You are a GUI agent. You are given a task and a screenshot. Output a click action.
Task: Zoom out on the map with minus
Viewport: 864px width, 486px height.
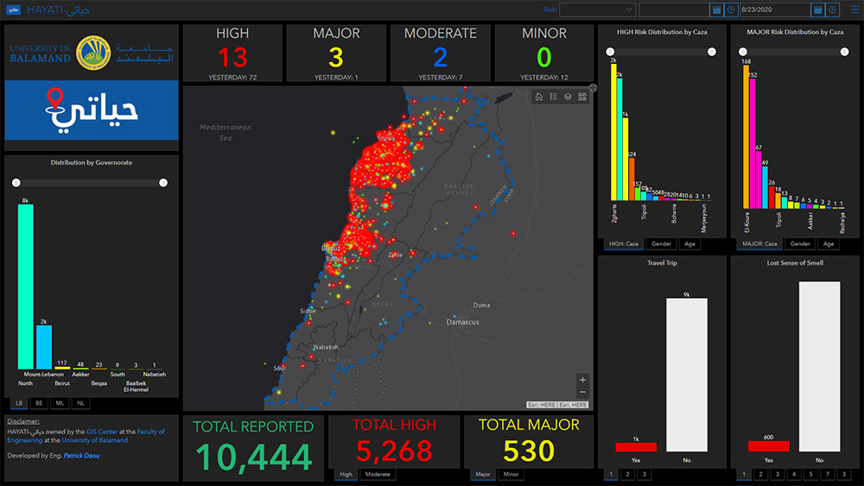click(583, 393)
